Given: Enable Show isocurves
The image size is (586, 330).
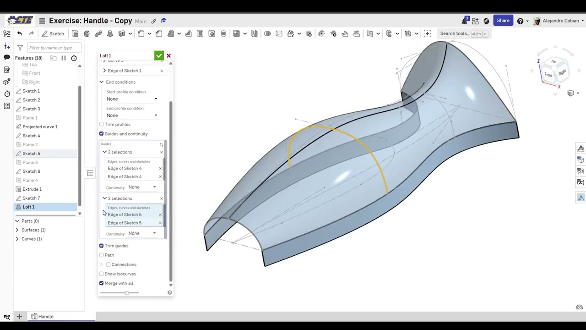Looking at the screenshot, I should pos(102,274).
